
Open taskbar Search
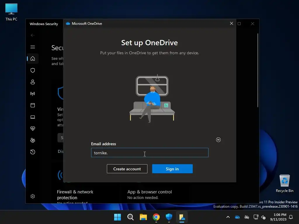(131, 217)
